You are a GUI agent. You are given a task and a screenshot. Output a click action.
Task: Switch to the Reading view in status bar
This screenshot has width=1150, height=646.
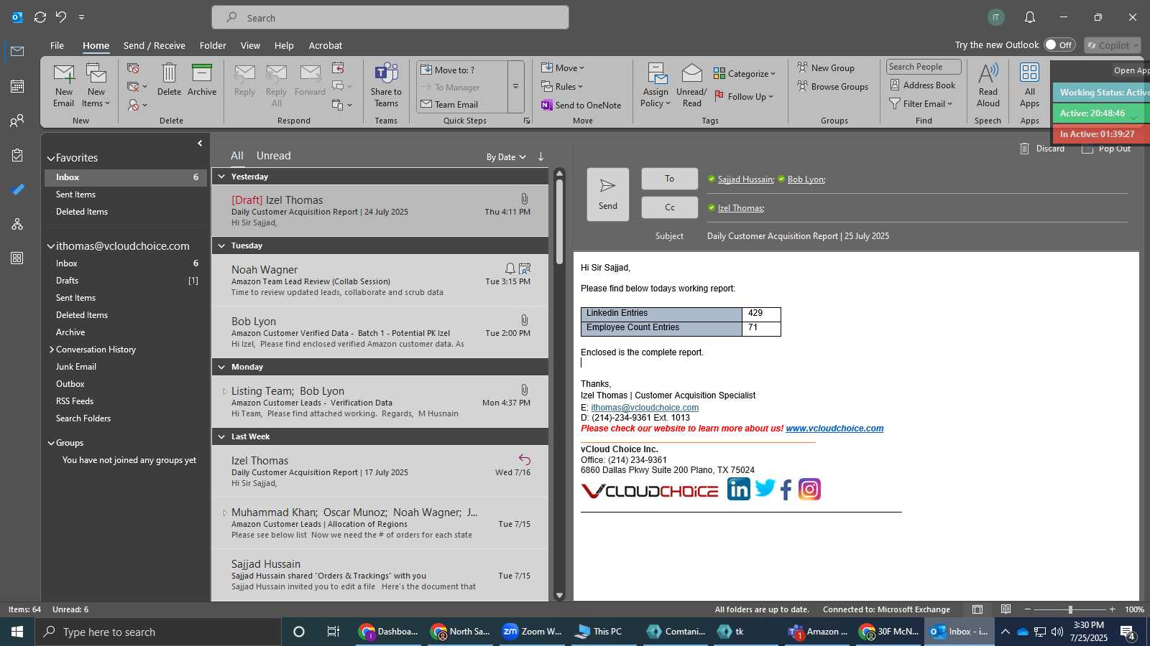pyautogui.click(x=1006, y=609)
